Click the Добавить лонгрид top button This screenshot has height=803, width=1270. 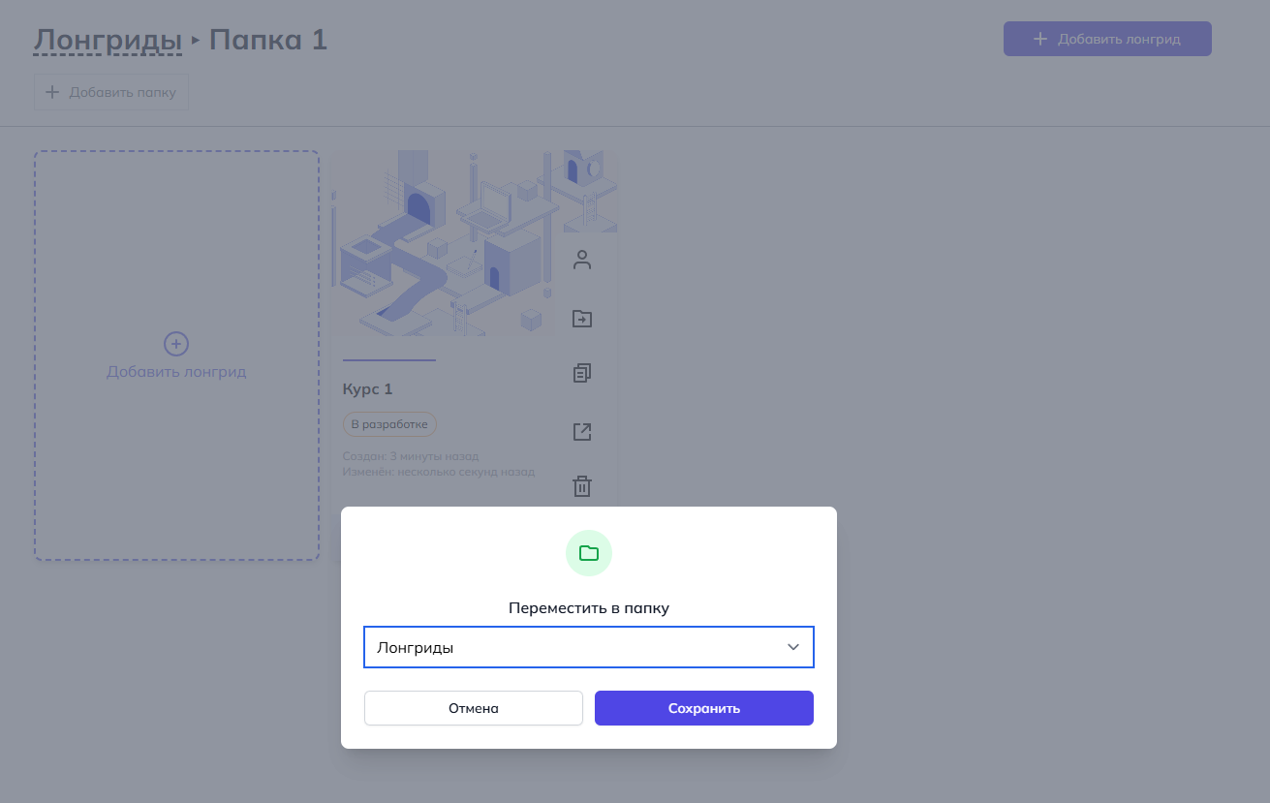(1107, 39)
